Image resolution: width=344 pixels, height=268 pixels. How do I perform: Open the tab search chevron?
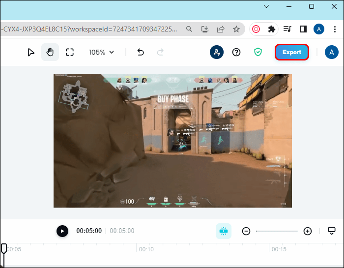(266, 6)
